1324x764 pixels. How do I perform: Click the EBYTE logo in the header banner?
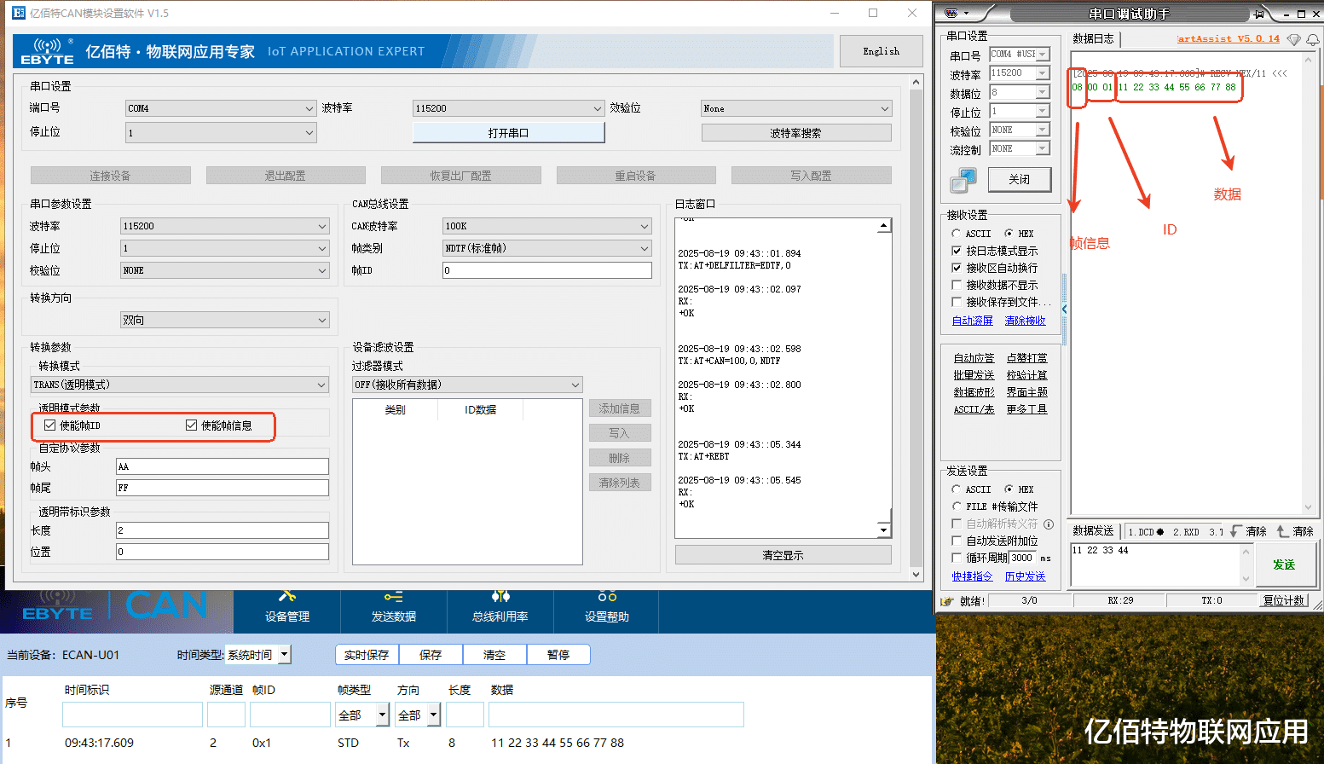48,51
